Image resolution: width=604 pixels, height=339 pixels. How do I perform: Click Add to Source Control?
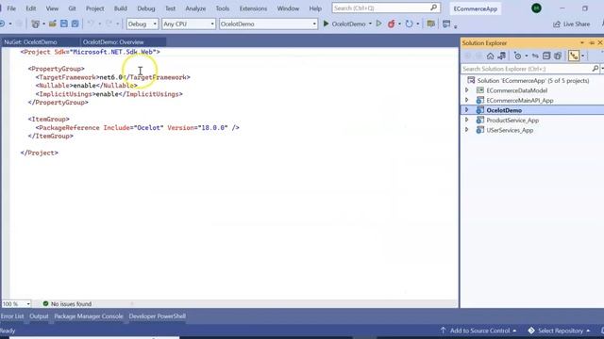(x=478, y=331)
